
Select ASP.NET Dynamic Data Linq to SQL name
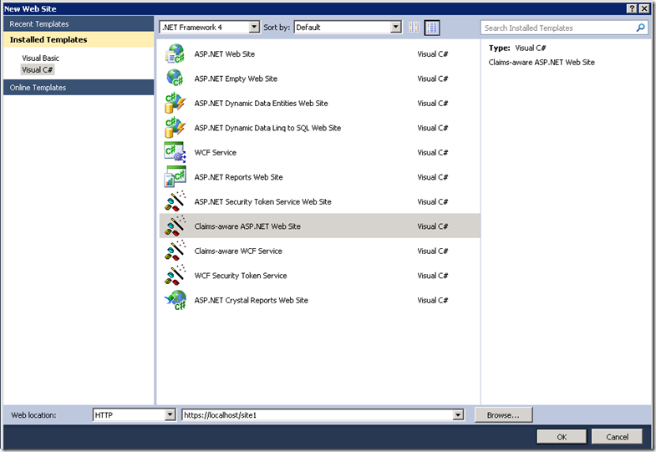pos(267,128)
